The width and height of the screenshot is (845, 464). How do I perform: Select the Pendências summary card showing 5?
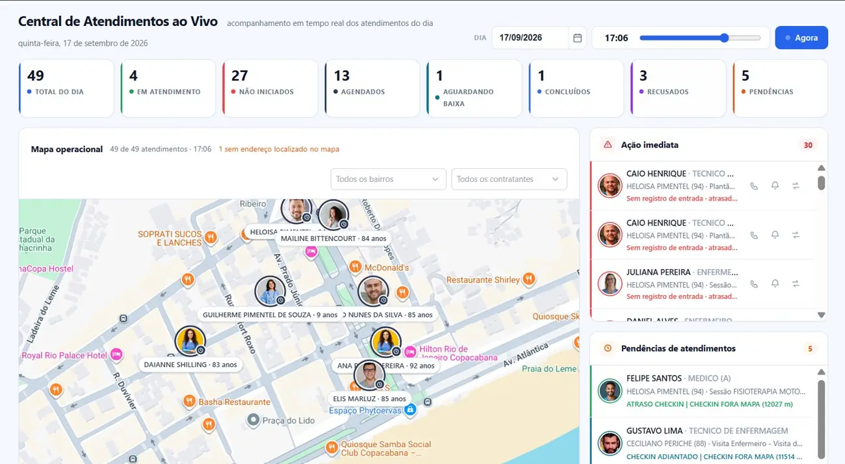(781, 88)
